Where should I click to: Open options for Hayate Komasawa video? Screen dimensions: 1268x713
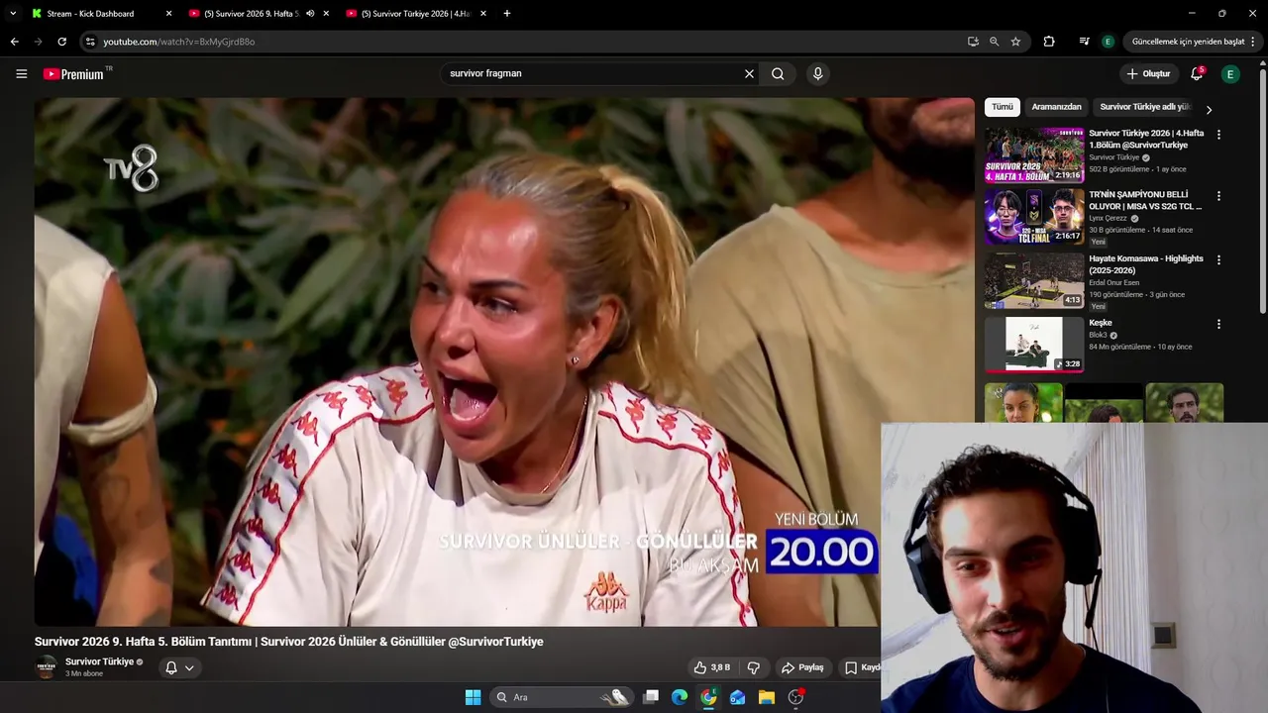[x=1218, y=259]
